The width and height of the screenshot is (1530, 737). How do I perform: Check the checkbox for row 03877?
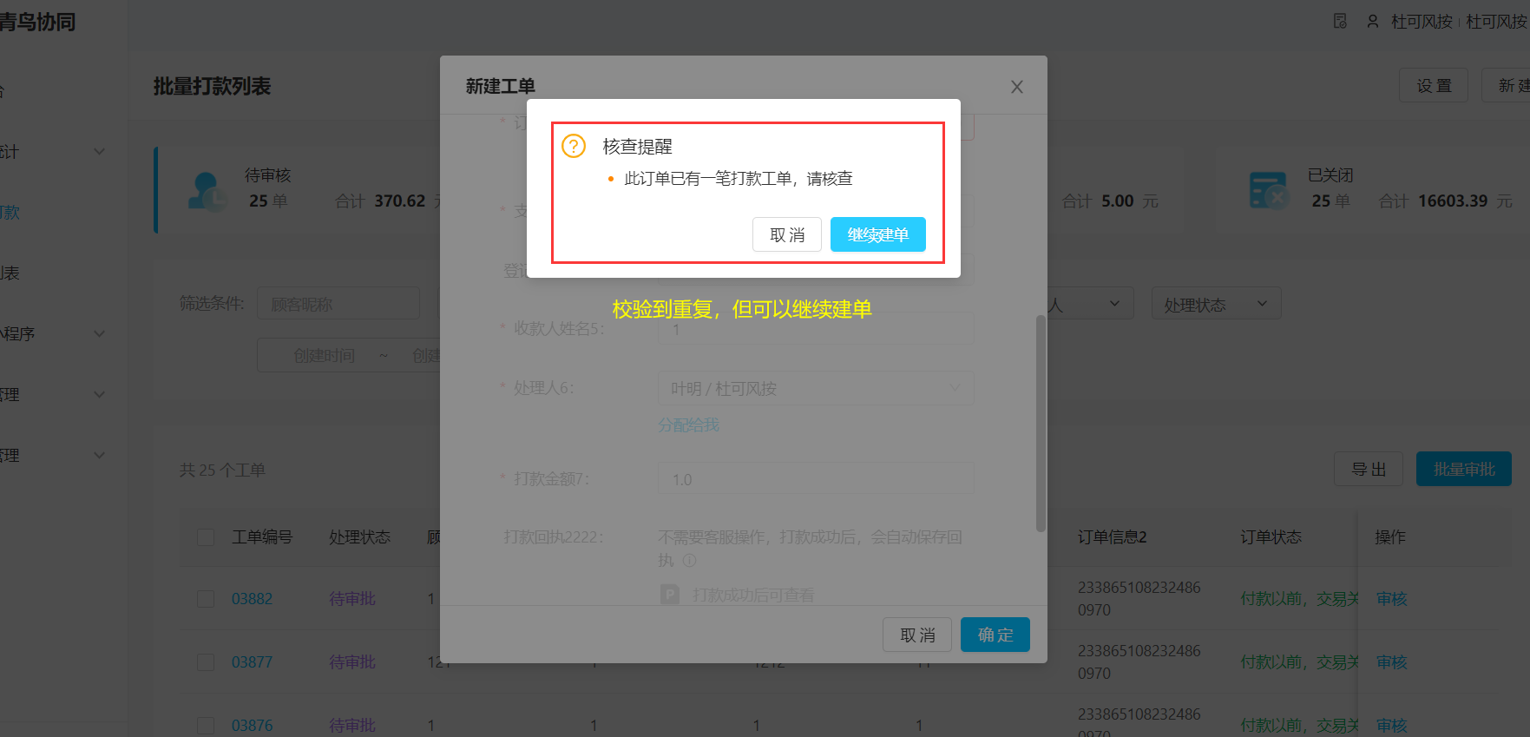click(206, 661)
